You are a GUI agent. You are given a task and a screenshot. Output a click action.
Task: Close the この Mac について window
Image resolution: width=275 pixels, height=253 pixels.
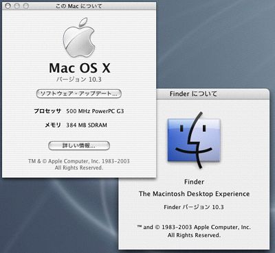click(x=8, y=6)
